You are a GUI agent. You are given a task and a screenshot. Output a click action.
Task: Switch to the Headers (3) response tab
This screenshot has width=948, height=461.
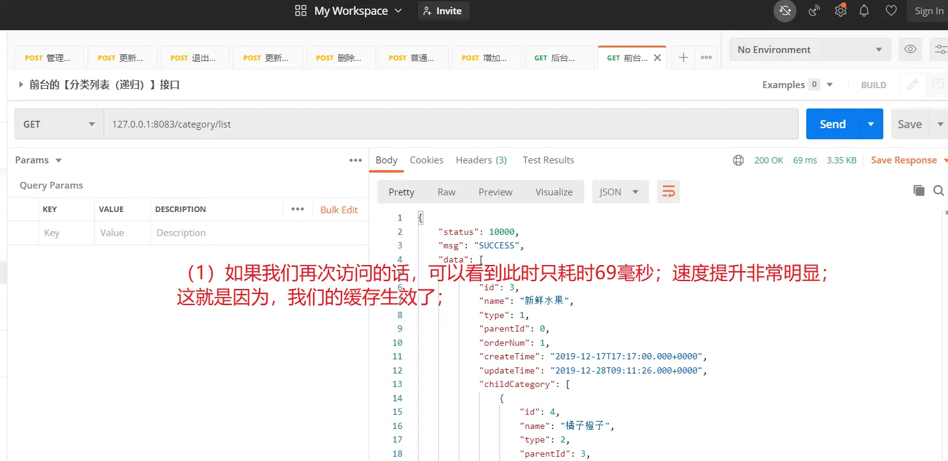[x=481, y=160]
